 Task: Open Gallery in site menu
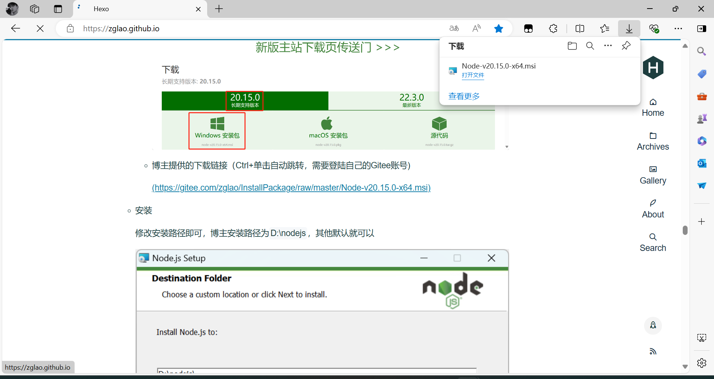click(653, 175)
